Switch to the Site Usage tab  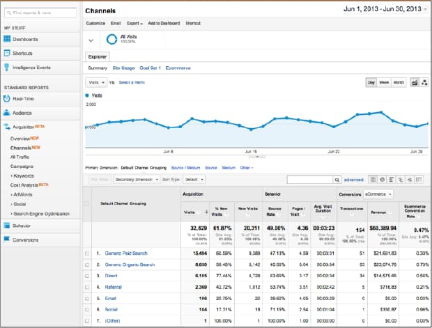(123, 68)
